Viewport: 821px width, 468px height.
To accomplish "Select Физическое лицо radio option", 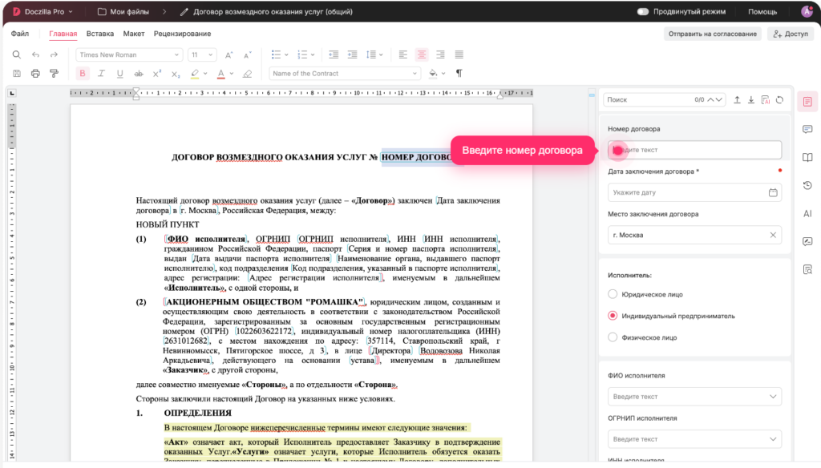I will 613,337.
